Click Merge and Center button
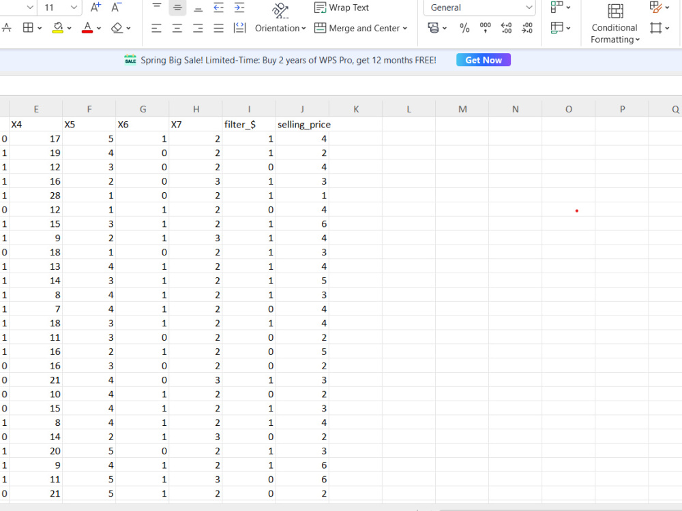 click(x=357, y=28)
